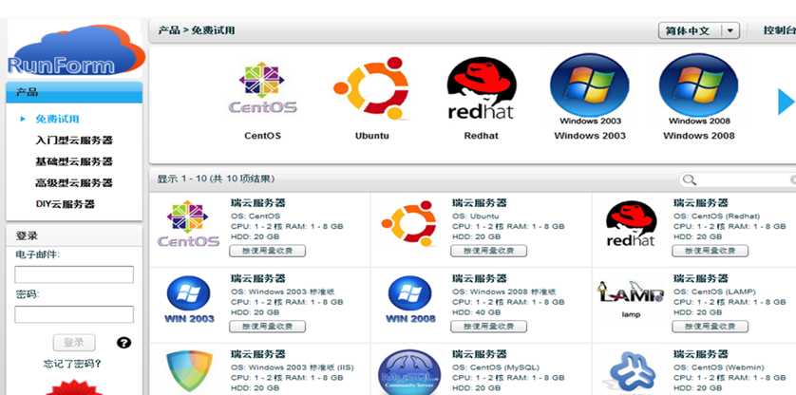Open the Webmin product card image
Image resolution: width=796 pixels, height=395 pixels.
pyautogui.click(x=631, y=372)
